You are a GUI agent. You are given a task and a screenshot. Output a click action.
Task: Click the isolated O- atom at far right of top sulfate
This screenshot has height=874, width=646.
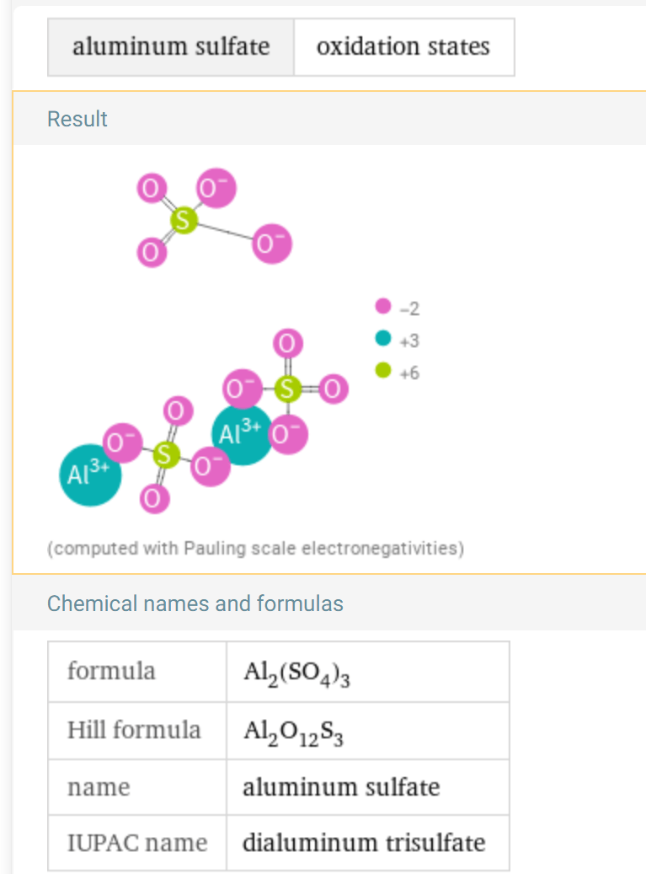(x=272, y=244)
